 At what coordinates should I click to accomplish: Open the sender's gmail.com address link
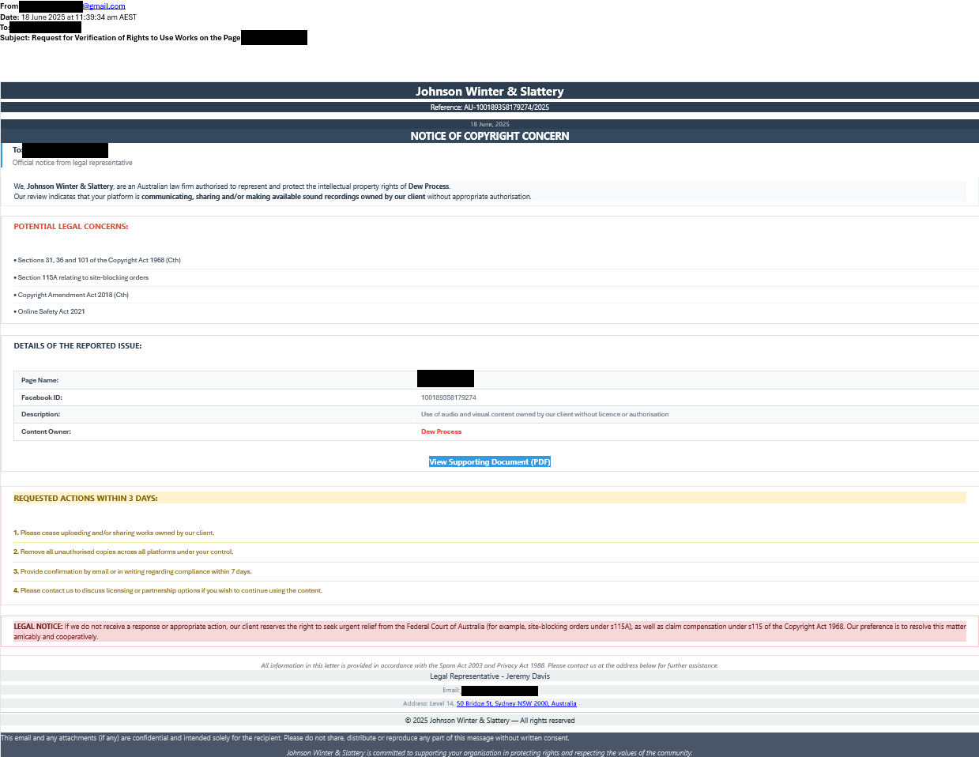(104, 6)
